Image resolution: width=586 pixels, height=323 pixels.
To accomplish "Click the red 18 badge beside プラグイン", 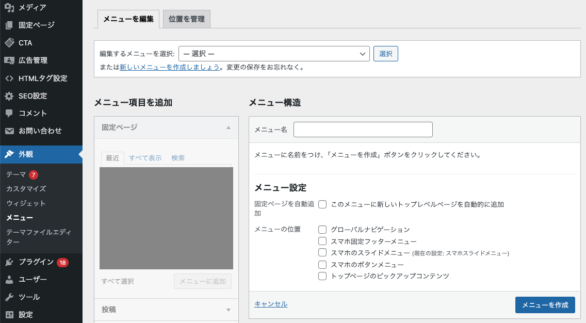I will 62,263.
